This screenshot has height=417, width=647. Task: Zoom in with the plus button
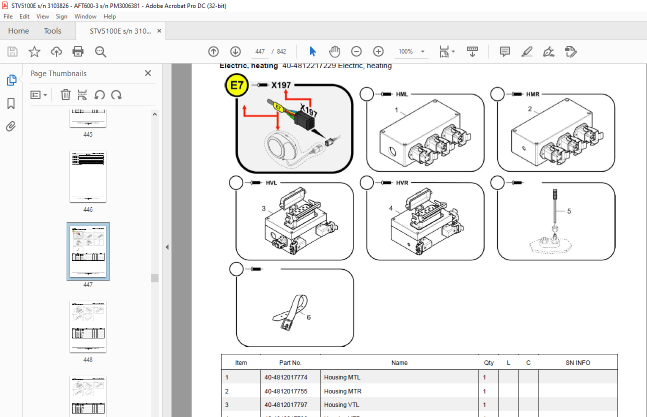point(378,52)
